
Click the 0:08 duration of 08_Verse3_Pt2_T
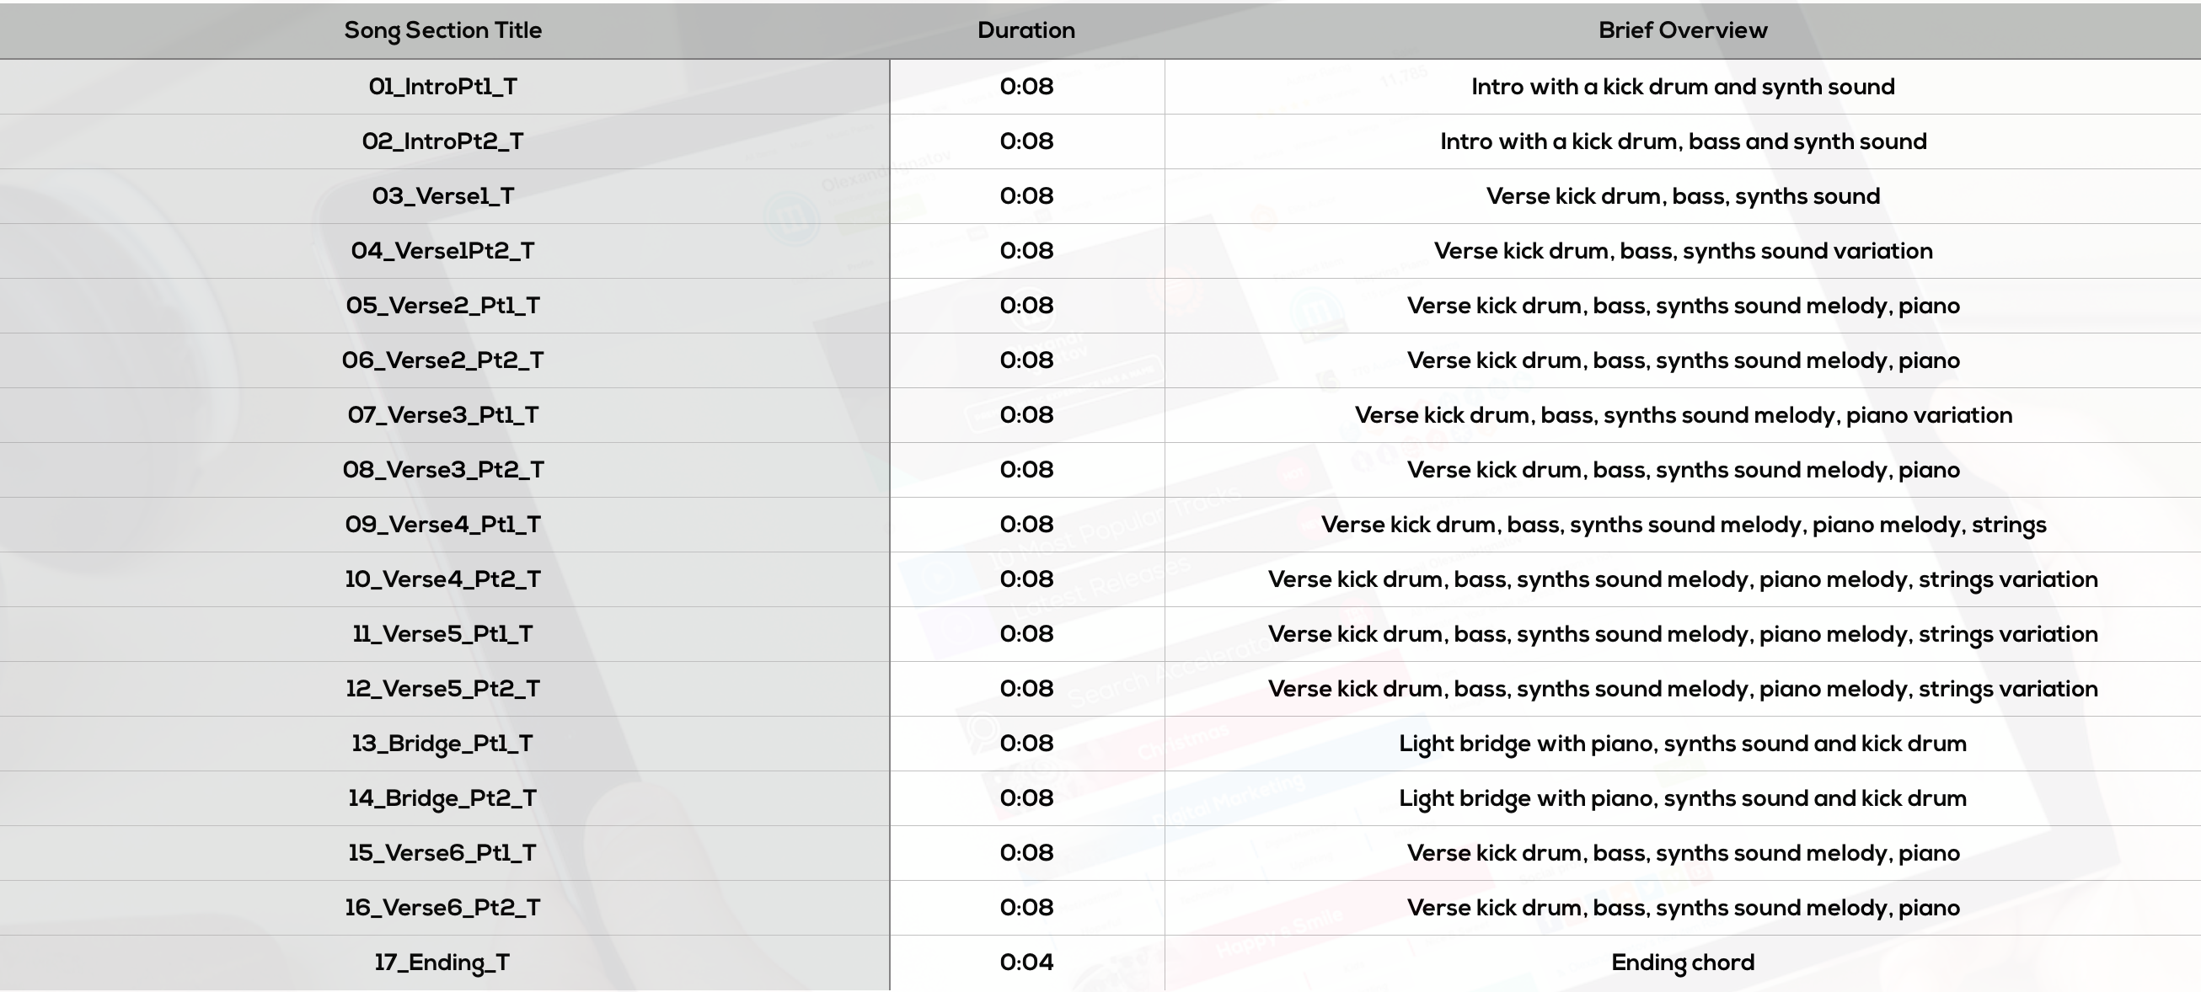tap(1026, 469)
